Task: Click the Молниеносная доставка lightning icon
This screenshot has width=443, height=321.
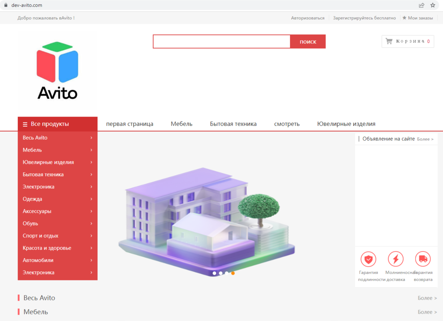Action: tap(395, 259)
